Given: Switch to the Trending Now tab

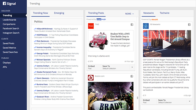Looking at the screenshot, I should tap(40, 13).
